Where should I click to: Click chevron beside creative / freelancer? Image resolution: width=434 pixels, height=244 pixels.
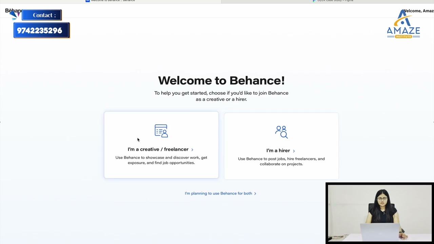pyautogui.click(x=192, y=149)
